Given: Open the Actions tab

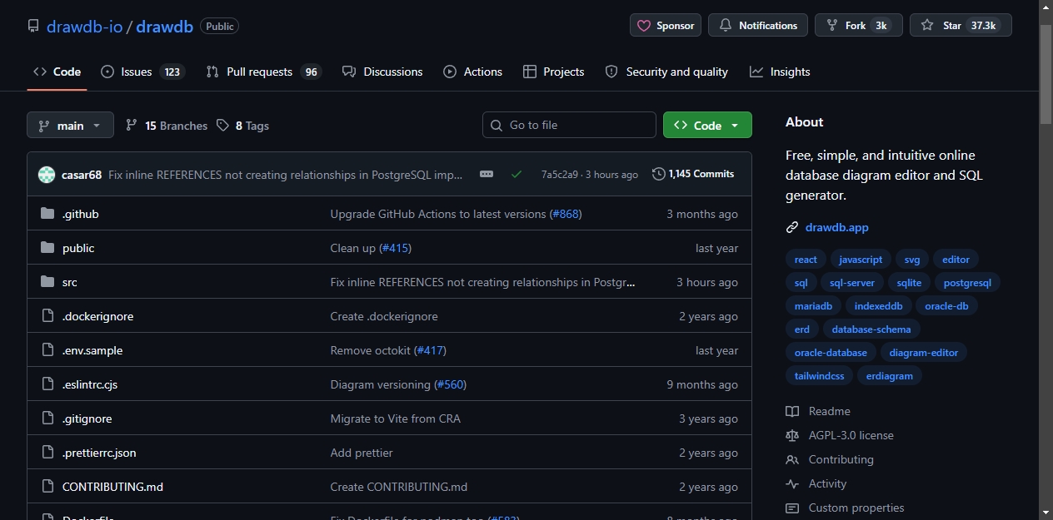Looking at the screenshot, I should (473, 72).
